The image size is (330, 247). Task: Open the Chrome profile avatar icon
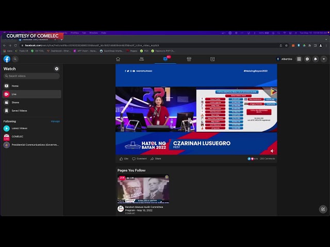(321, 45)
